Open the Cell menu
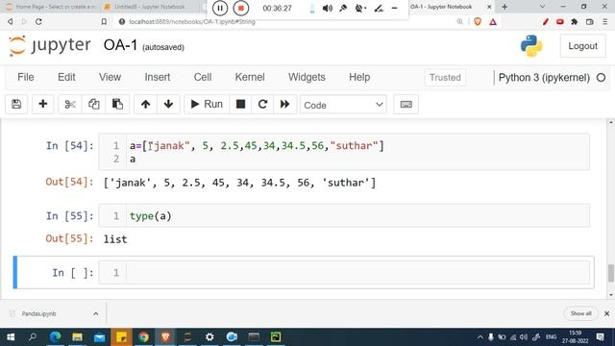The height and width of the screenshot is (346, 615). 203,77
